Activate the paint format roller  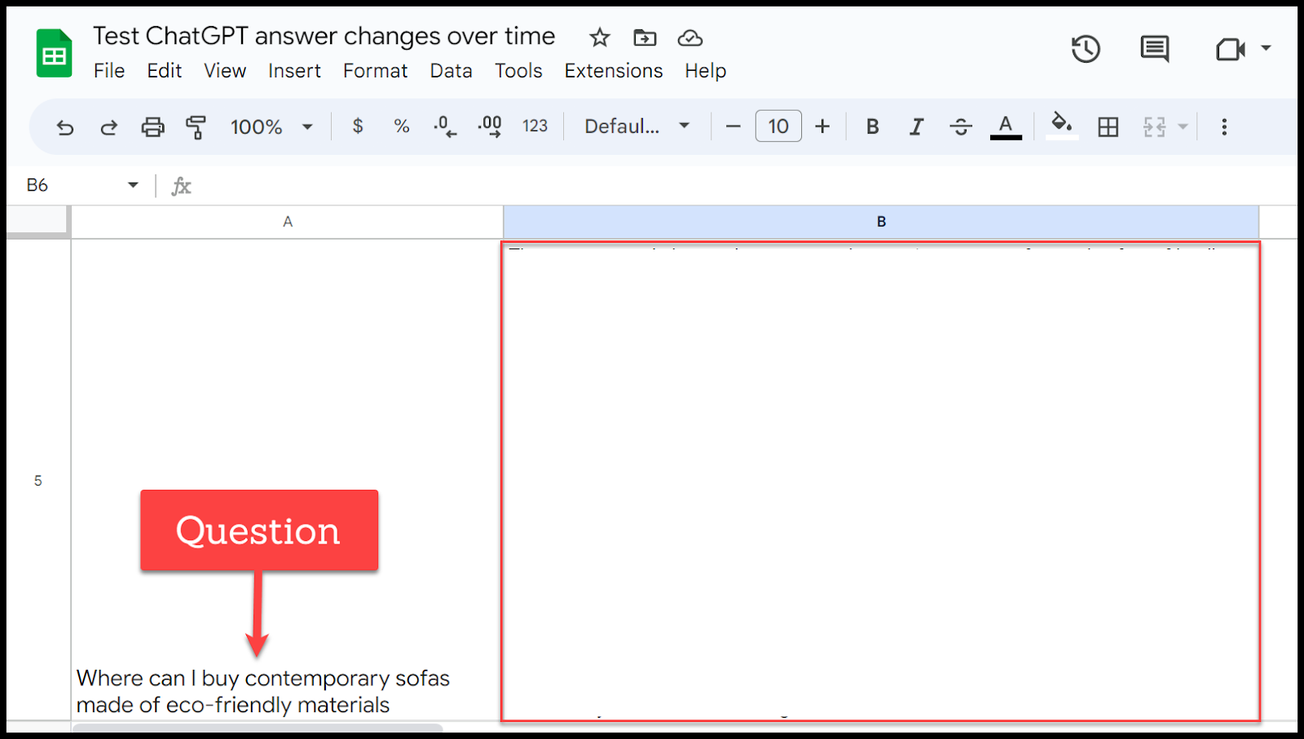(196, 127)
